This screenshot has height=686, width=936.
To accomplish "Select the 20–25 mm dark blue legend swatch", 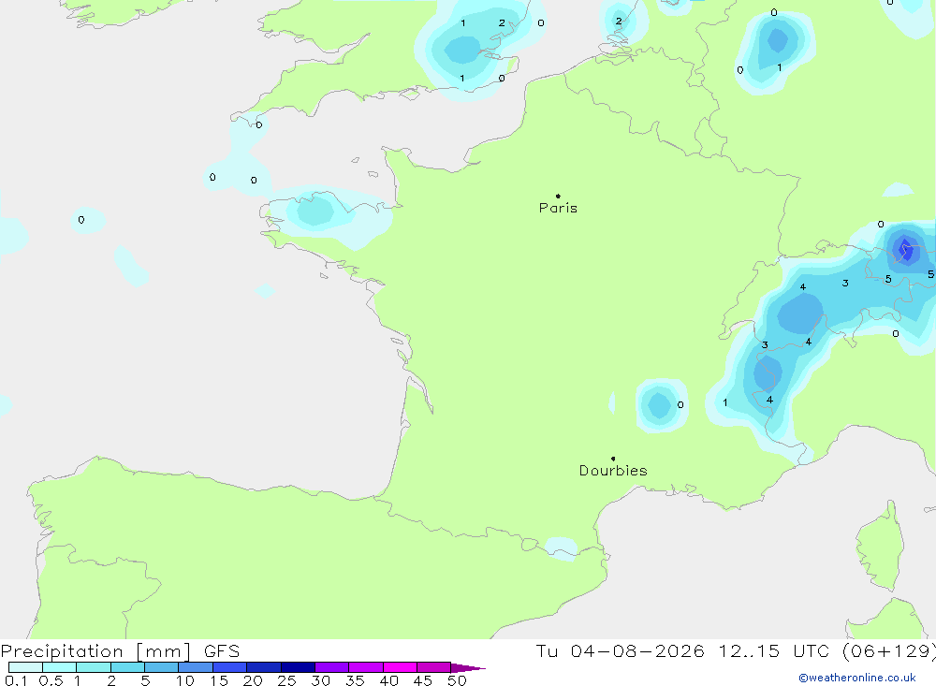I will [x=263, y=667].
